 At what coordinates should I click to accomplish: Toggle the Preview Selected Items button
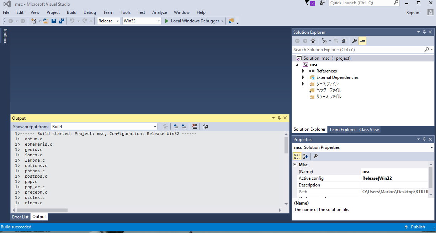click(362, 41)
